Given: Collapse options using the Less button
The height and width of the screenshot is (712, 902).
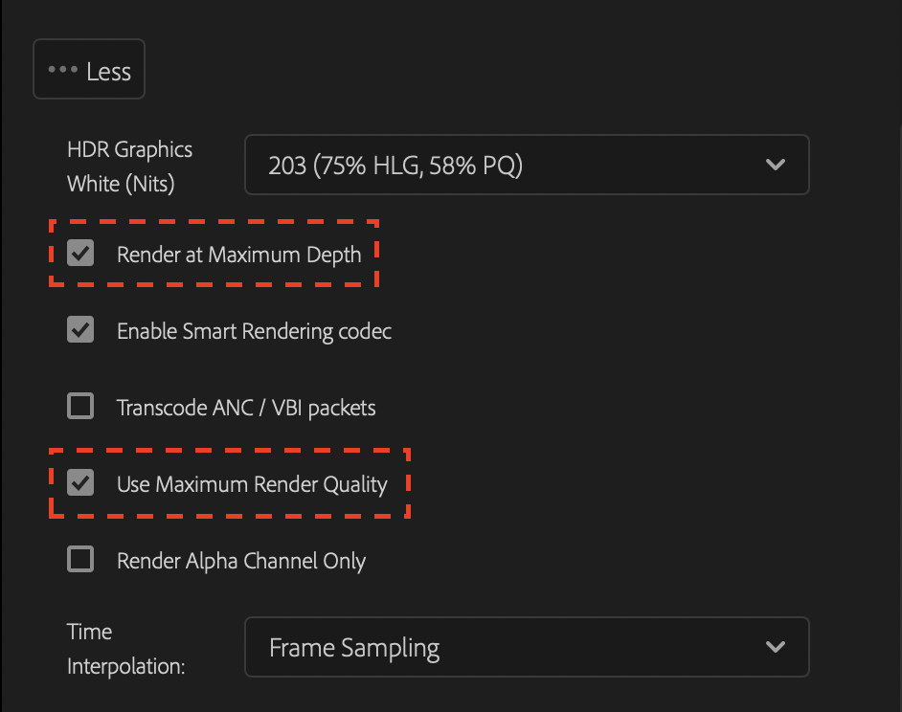Looking at the screenshot, I should (x=88, y=68).
